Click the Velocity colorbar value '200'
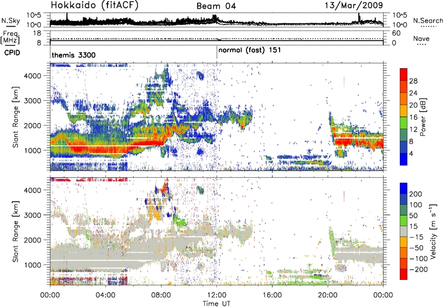Image resolution: width=443 pixels, height=307 pixels. coord(416,194)
